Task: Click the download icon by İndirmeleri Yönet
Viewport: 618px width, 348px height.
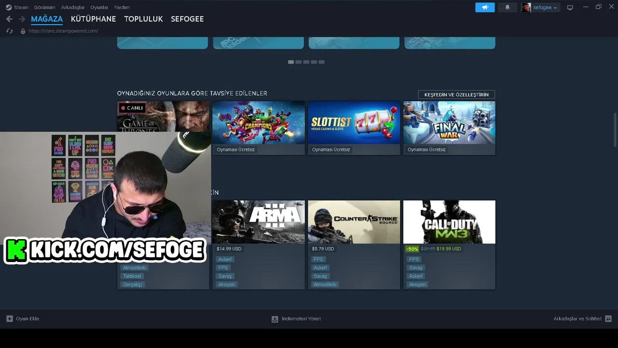Action: click(275, 319)
